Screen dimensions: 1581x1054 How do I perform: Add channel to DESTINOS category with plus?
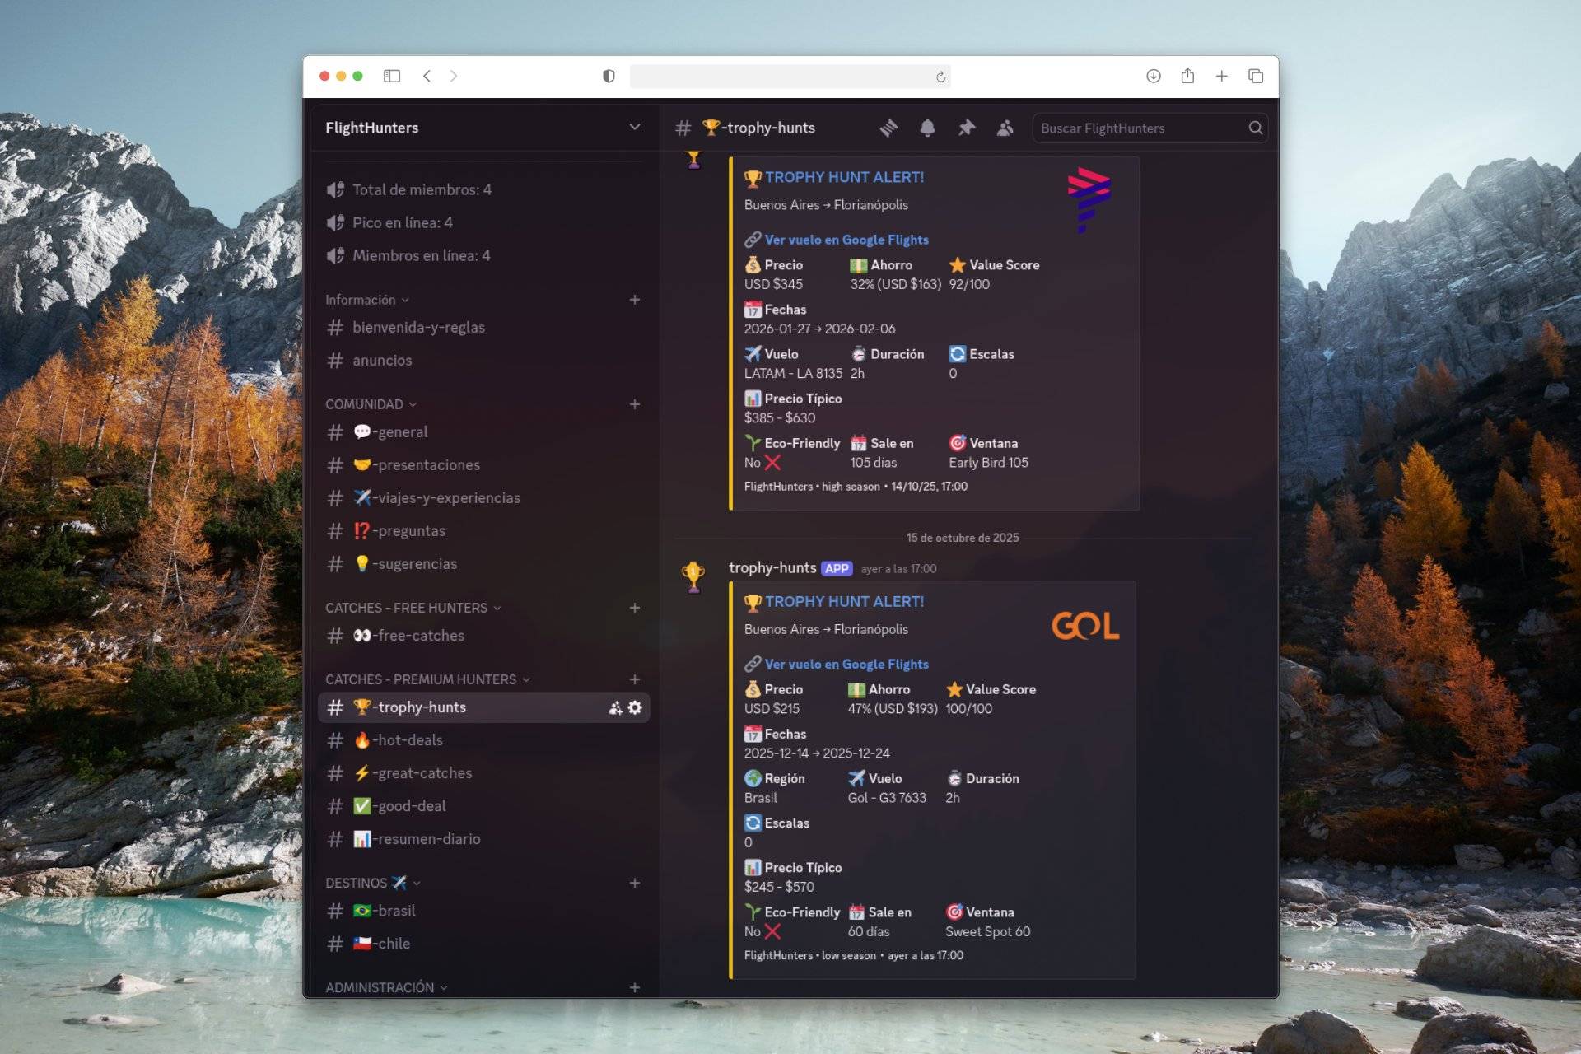(x=634, y=883)
